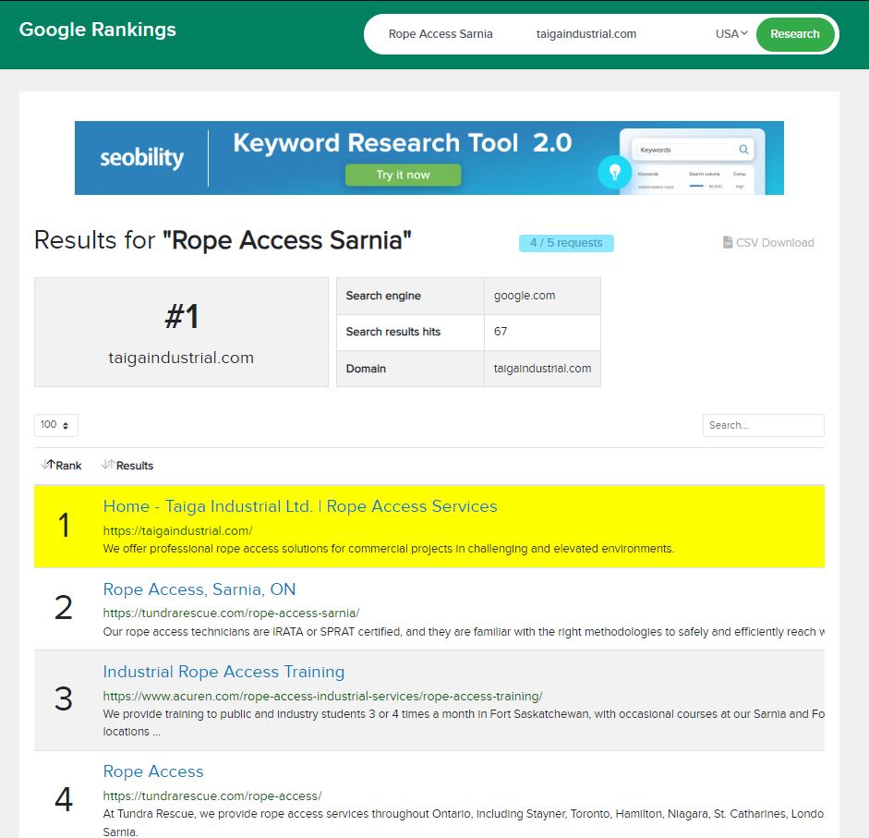869x838 pixels.
Task: Click the Results column header label
Action: click(135, 466)
